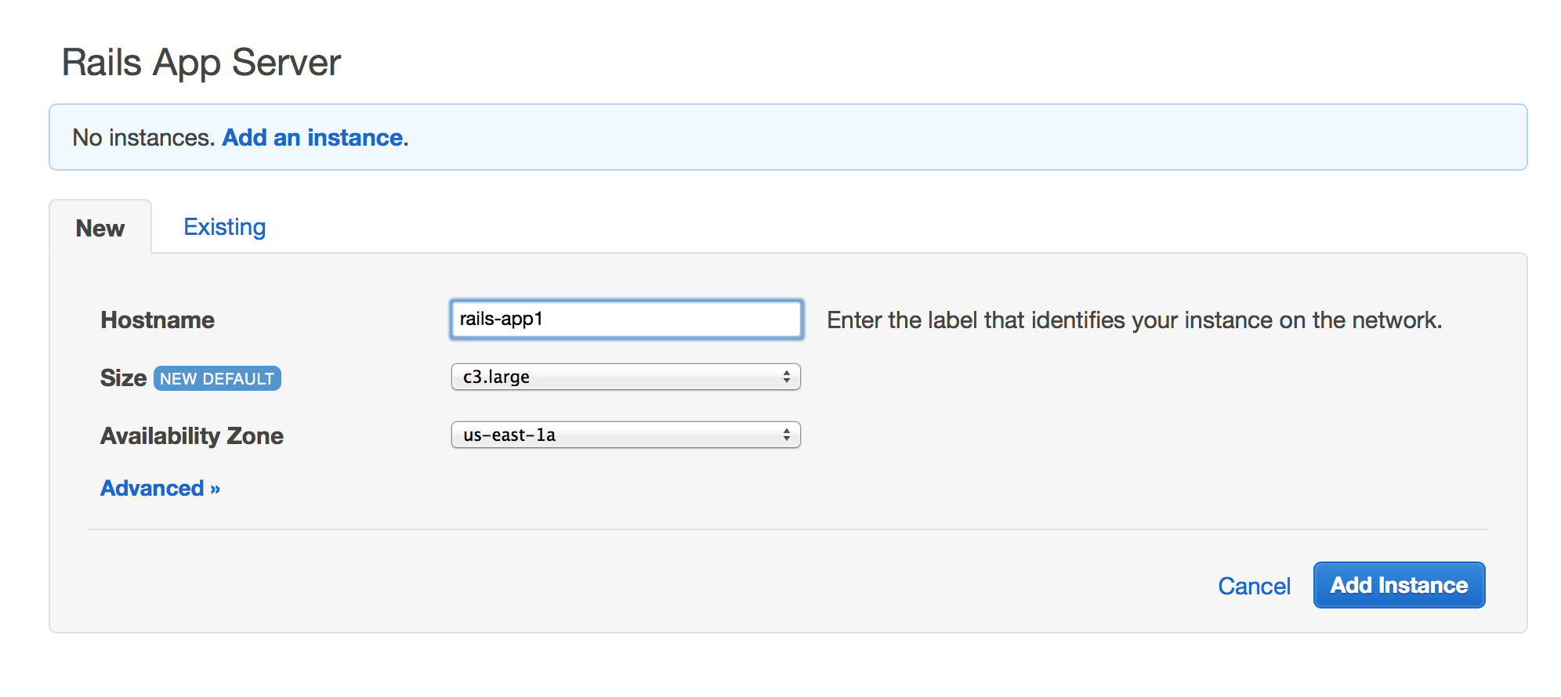Open the us-east-1a Availability Zone dropdown
This screenshot has width=1561, height=697.
point(625,435)
